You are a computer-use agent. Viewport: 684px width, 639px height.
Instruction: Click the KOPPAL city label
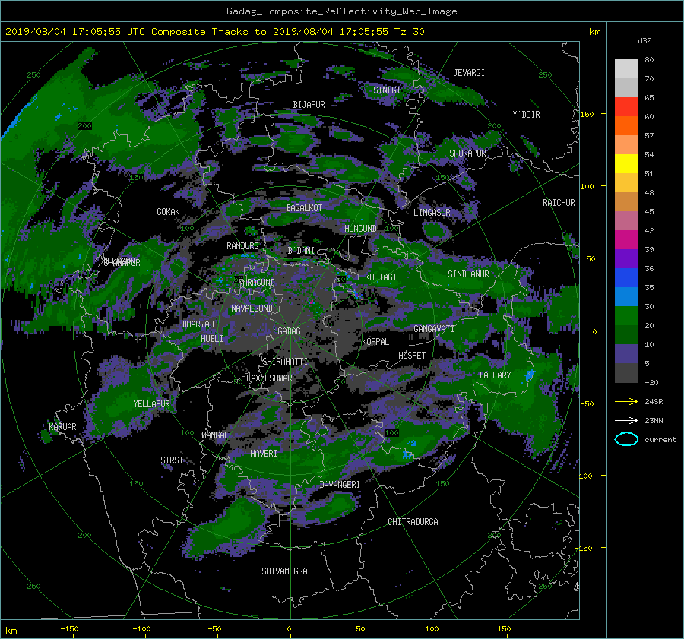click(375, 342)
